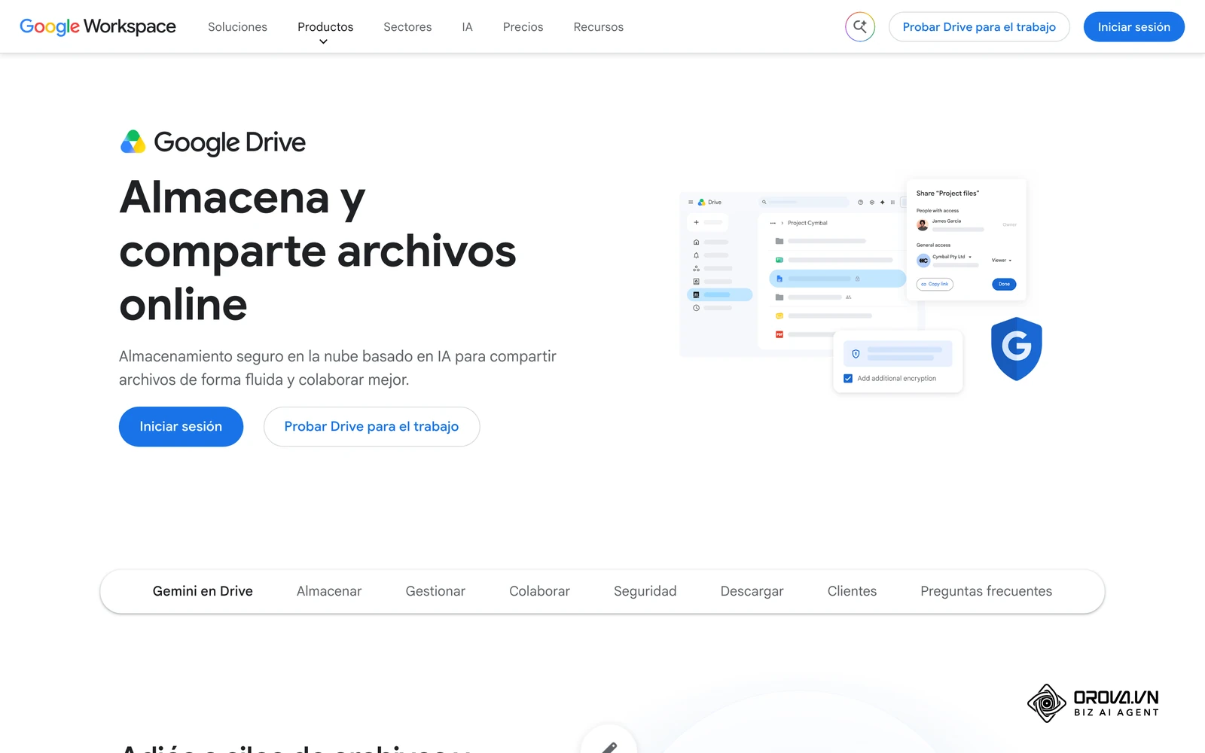Click the blue Google shield icon
Screen dimensions: 1205x753
pos(1016,349)
